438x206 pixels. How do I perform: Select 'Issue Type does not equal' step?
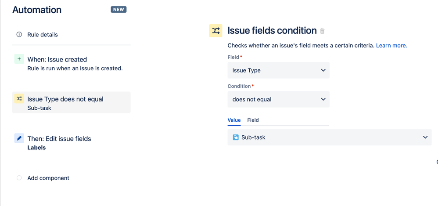pos(65,99)
